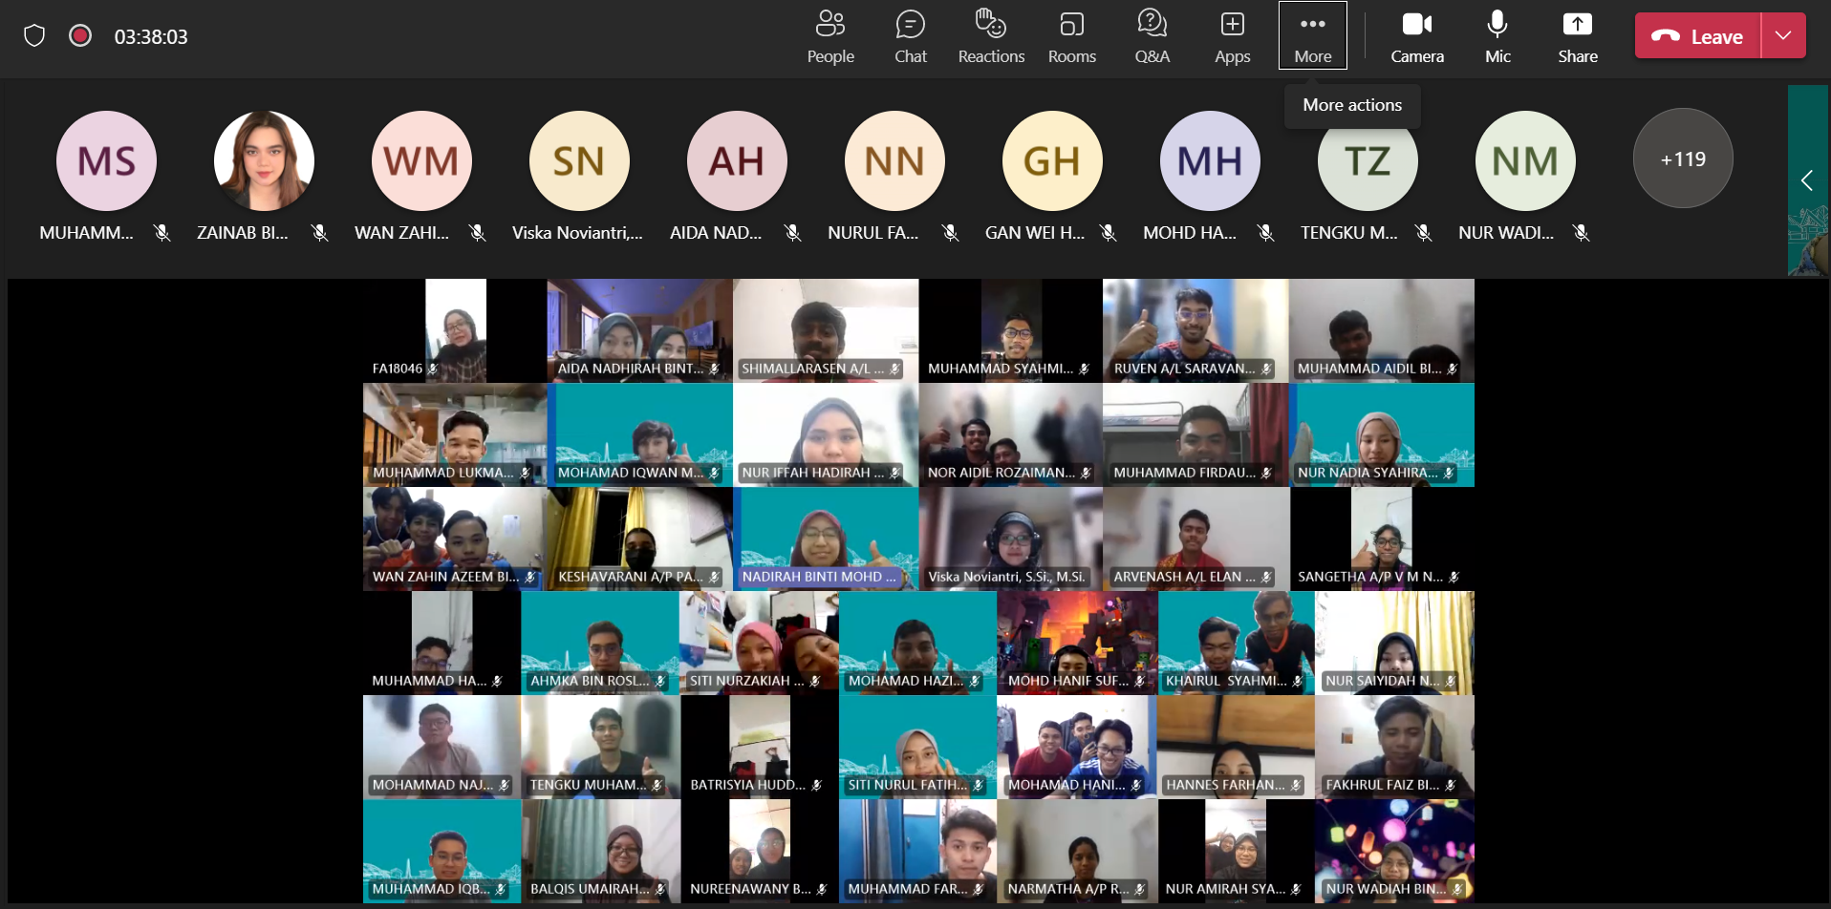The image size is (1831, 909).
Task: Show the +119 overflow participants
Action: tap(1683, 159)
